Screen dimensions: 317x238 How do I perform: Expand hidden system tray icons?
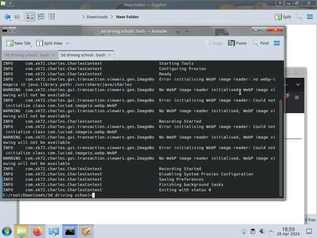pyautogui.click(x=271, y=231)
